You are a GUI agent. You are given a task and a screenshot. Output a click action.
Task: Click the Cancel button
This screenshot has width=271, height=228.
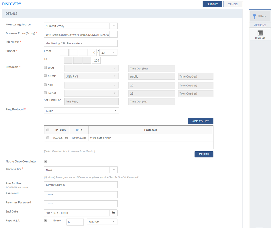[233, 4]
